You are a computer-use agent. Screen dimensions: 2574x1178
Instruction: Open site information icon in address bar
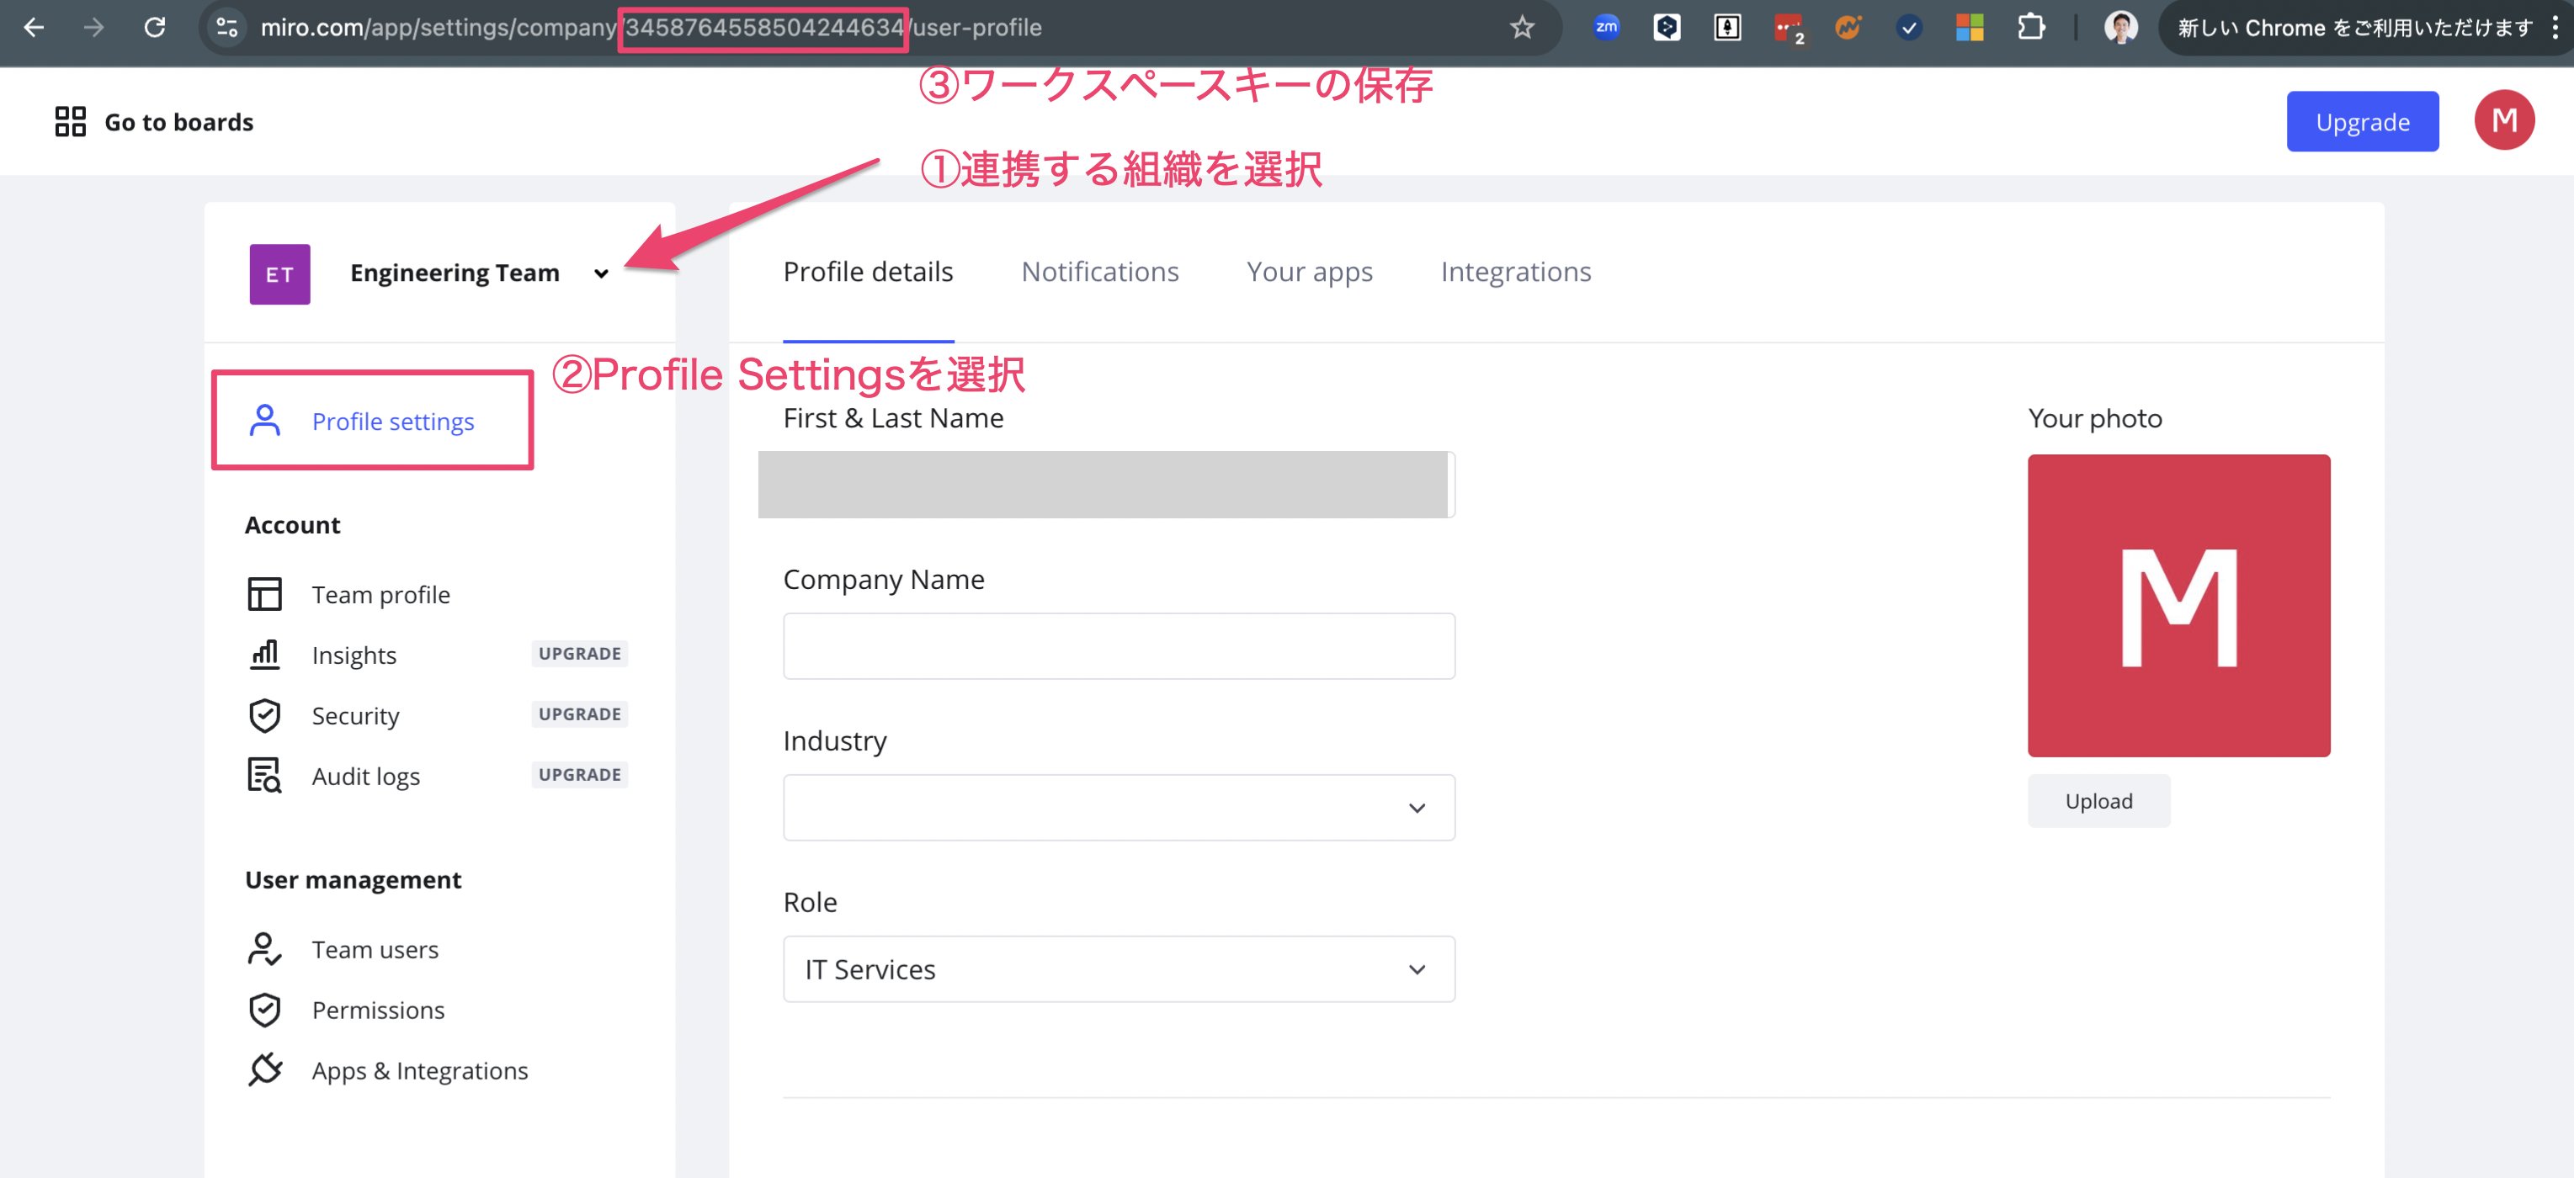coord(226,28)
